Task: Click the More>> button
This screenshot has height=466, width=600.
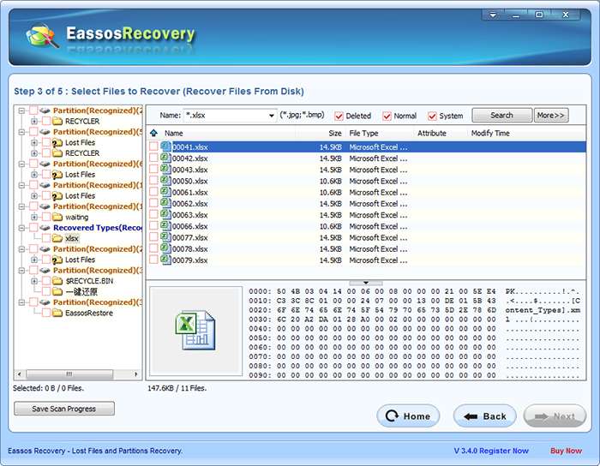Action: click(x=550, y=115)
